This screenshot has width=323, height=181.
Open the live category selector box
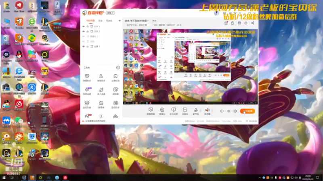coord(137,25)
